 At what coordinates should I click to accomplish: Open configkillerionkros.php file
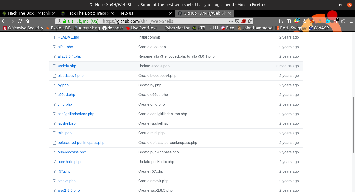click(76, 114)
